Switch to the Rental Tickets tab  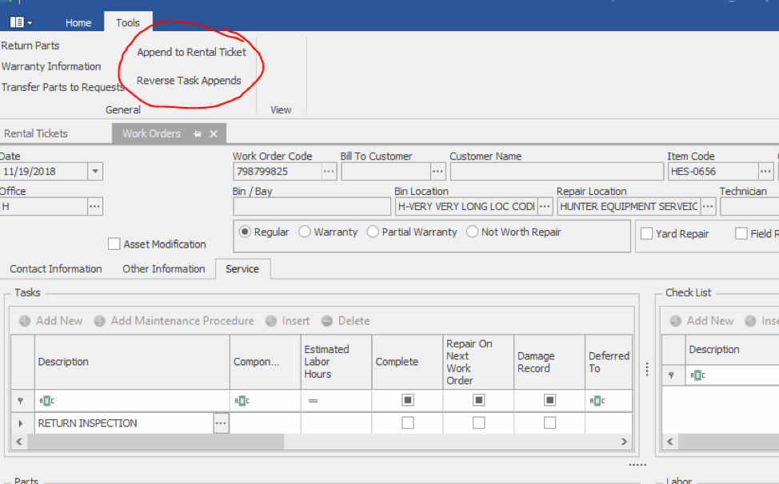click(36, 133)
